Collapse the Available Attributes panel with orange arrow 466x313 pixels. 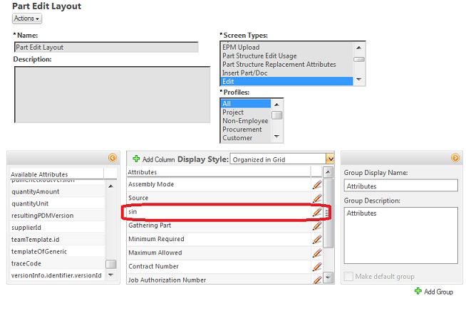click(x=112, y=158)
